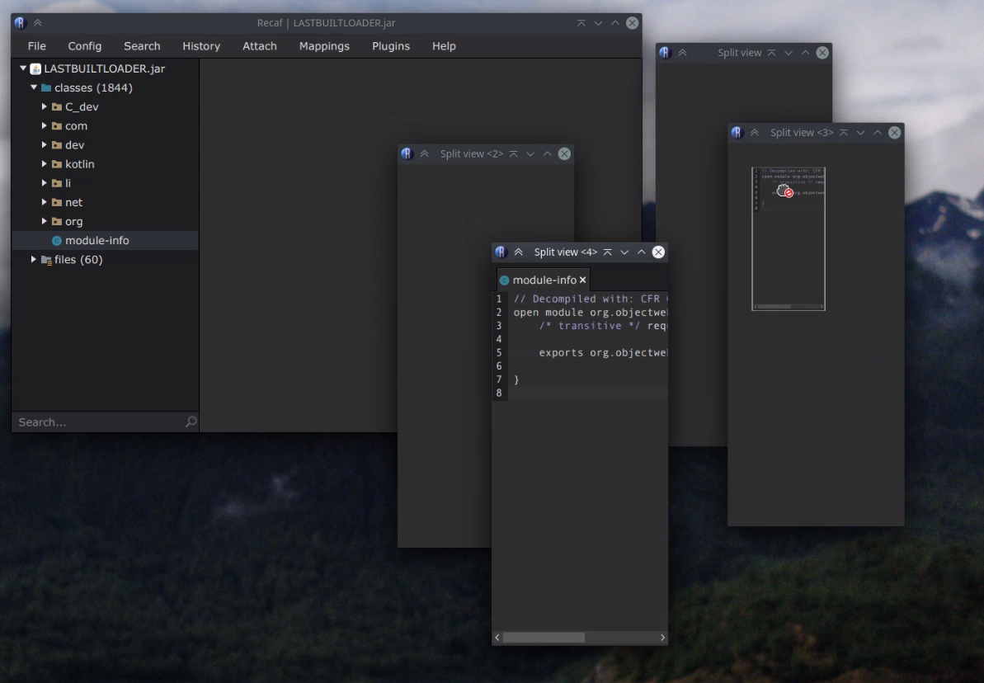Open the Help menu

point(444,46)
